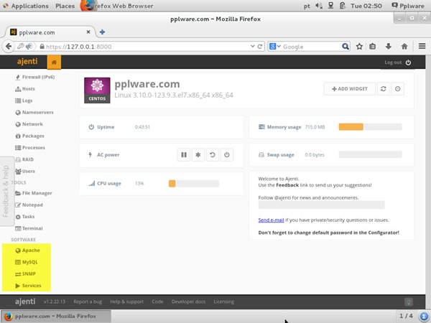Viewport: 431px width, 323px height.
Task: Click the Memory usage progress bar
Action: (370, 126)
